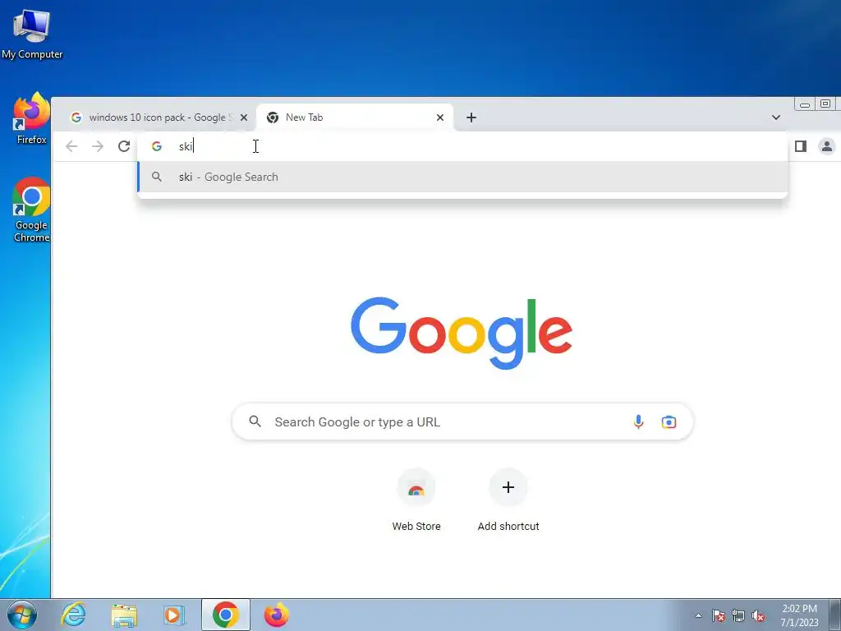Click the network tray icon
Screen dimensions: 841x631
pyautogui.click(x=738, y=615)
